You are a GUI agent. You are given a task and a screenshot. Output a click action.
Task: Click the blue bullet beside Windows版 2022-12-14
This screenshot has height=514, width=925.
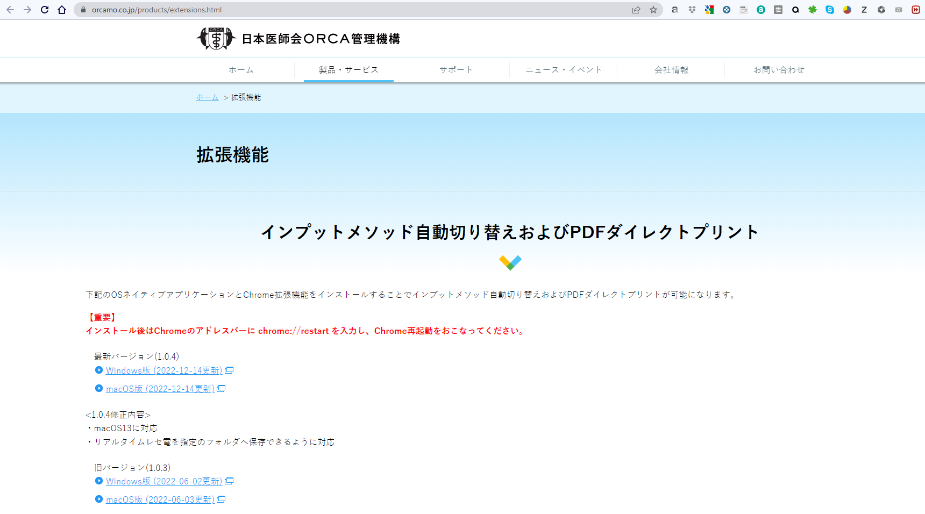(x=99, y=370)
